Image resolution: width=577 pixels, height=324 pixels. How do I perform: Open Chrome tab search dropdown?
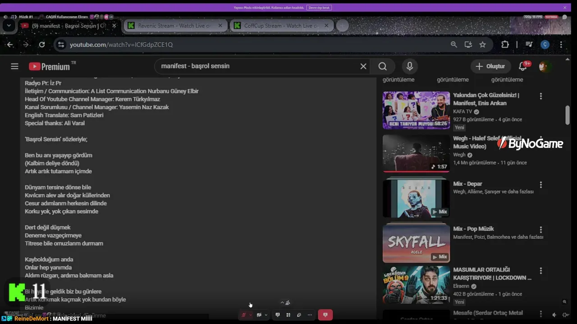[9, 26]
